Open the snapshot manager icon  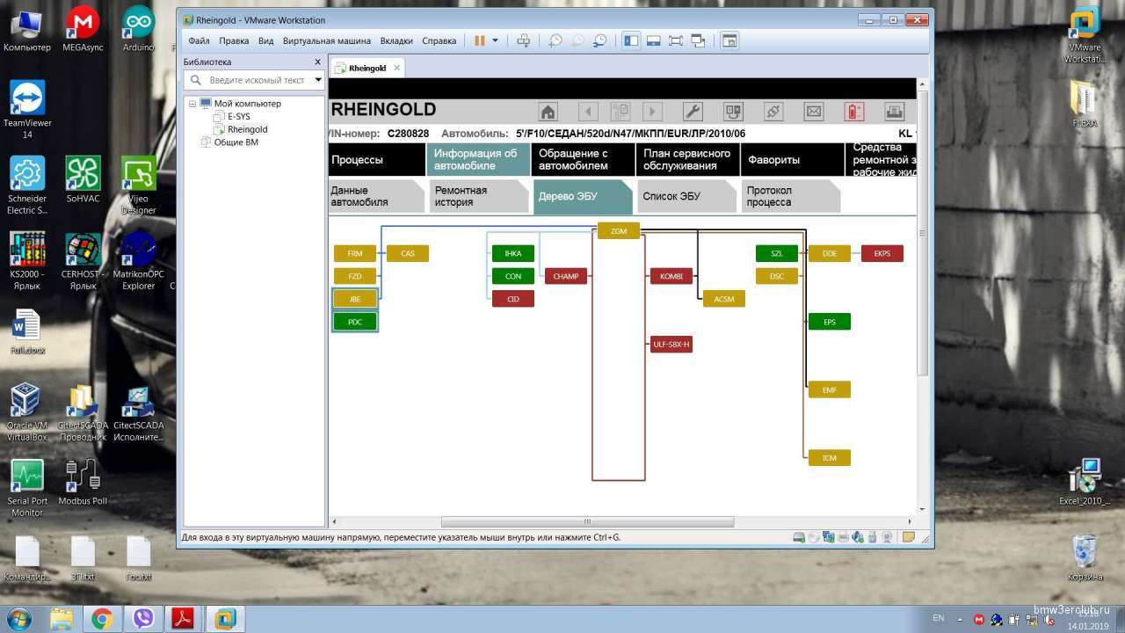600,40
